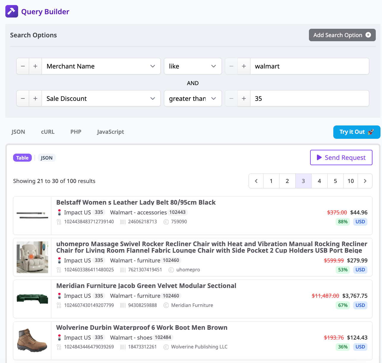Go to results page 5
This screenshot has height=363, width=382.
(x=335, y=181)
